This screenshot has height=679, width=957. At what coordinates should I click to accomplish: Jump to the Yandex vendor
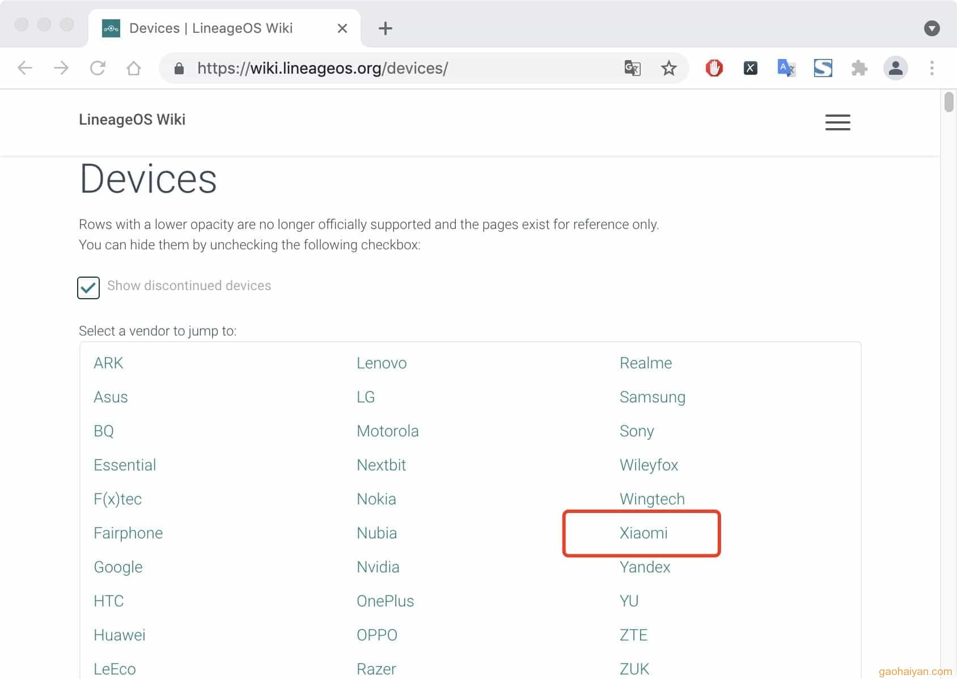(645, 567)
